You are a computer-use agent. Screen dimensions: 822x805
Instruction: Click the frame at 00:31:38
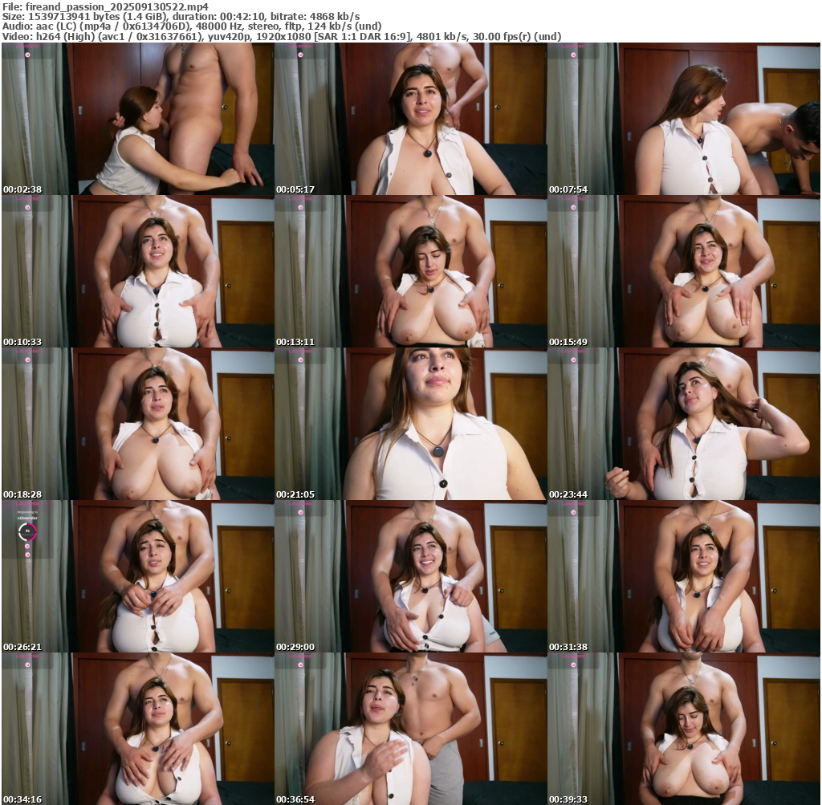tap(683, 576)
